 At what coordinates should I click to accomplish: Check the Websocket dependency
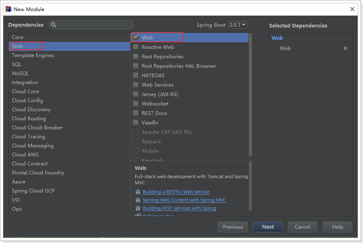[x=136, y=103]
